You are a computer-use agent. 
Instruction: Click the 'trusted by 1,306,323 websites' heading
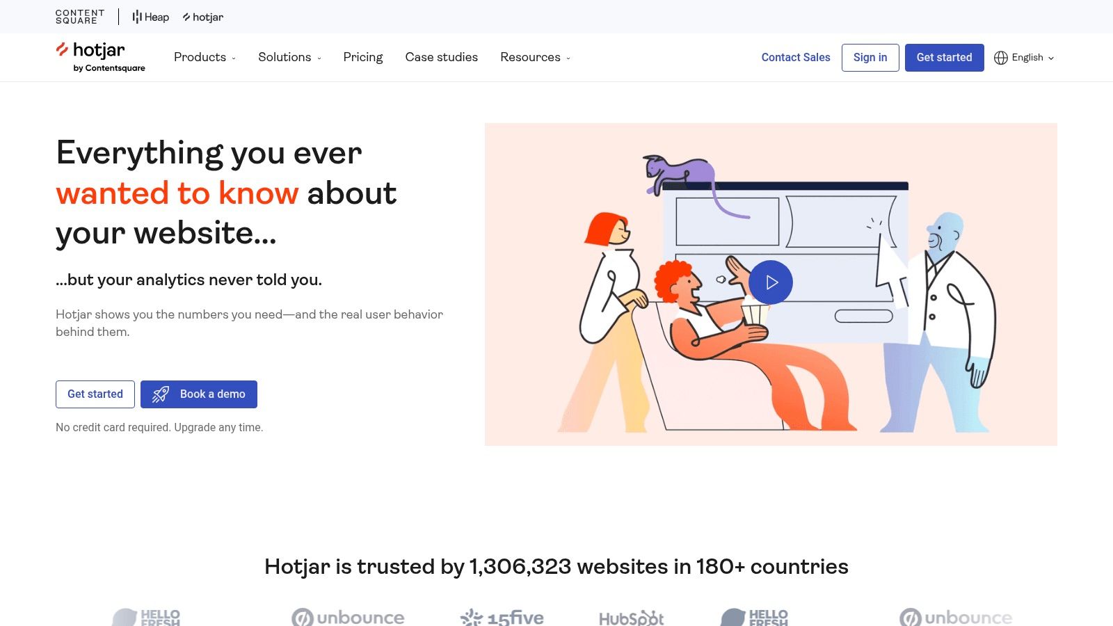pos(556,567)
